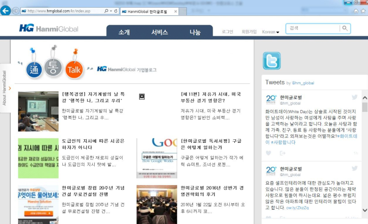Click the HG HanmiGlobal header logo
The image size is (368, 224).
[48, 28]
